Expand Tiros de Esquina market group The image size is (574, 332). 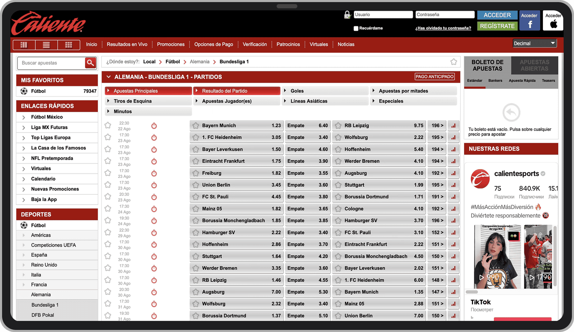point(148,101)
